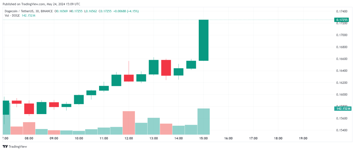Click the TradingView logo icon
Image resolution: width=355 pixels, height=151 pixels.
pos(5,146)
